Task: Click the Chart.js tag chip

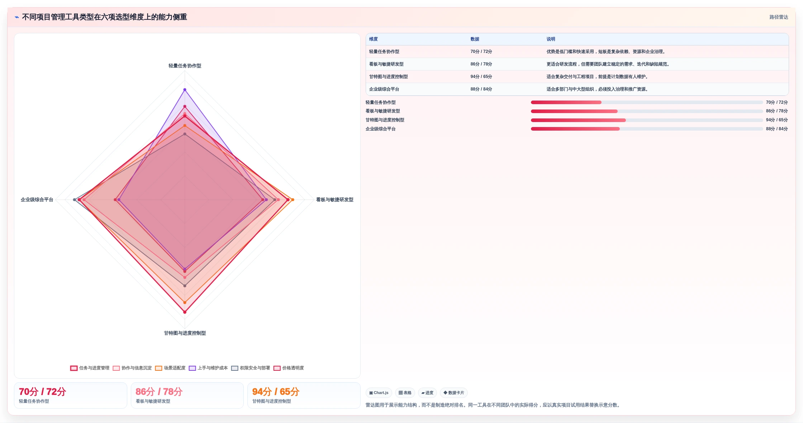Action: pos(379,393)
